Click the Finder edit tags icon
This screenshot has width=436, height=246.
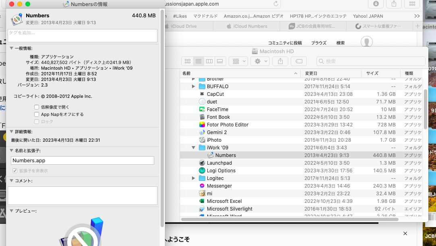point(299,61)
